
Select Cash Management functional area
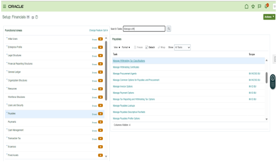16,130
